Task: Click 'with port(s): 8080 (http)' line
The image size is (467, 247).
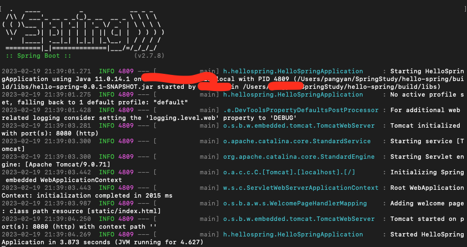Action: click(x=50, y=133)
